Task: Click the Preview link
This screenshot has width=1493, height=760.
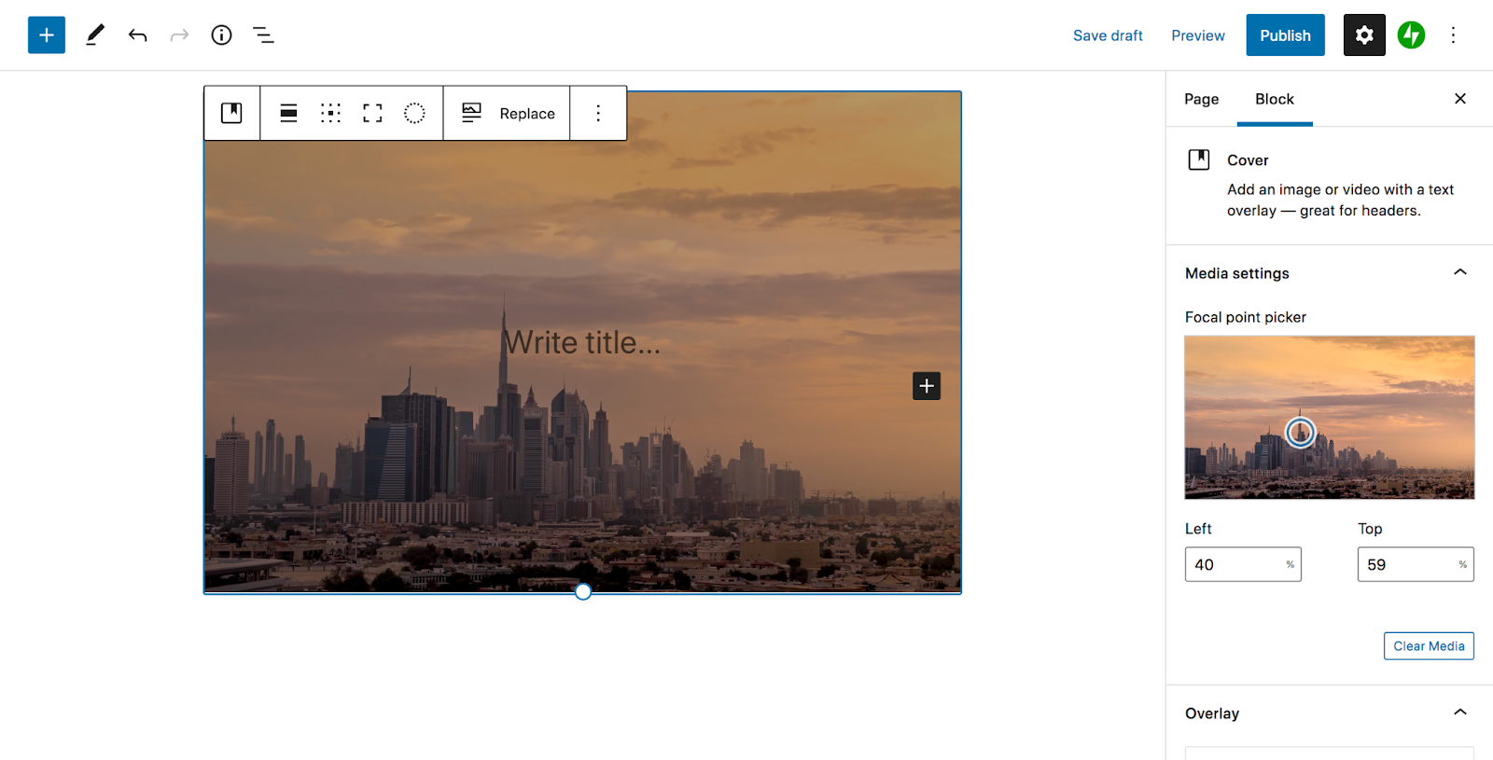Action: click(1198, 35)
